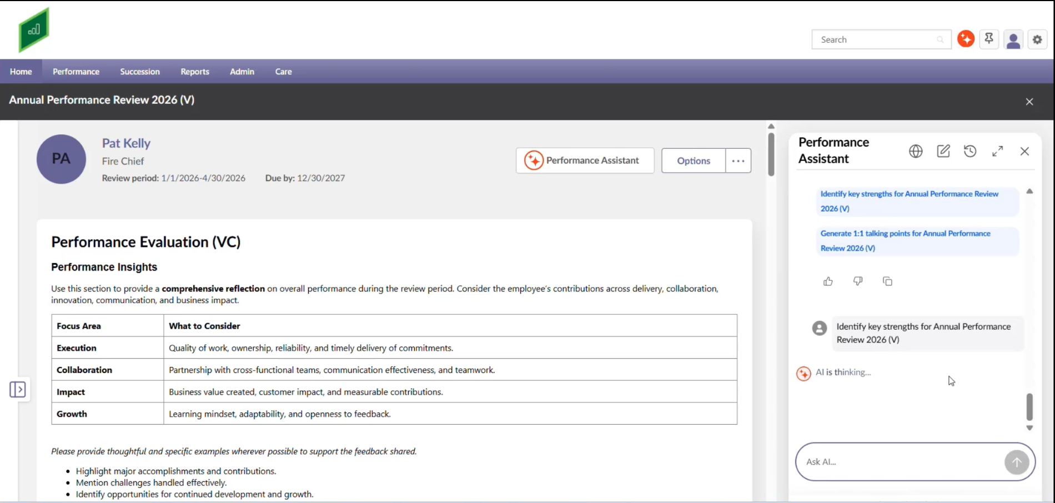
Task: Open the settings gear icon
Action: coord(1037,40)
